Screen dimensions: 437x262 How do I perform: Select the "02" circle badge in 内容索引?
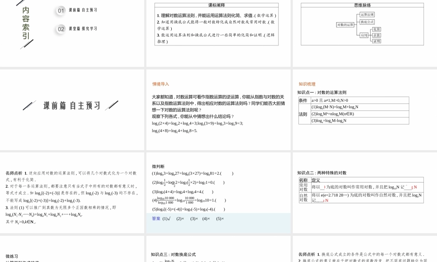[60, 28]
